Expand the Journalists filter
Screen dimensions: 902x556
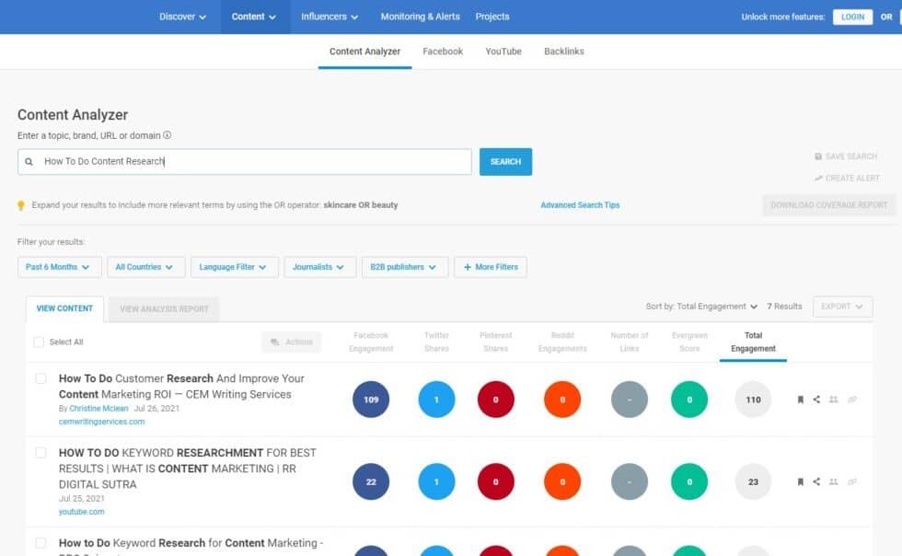[320, 267]
